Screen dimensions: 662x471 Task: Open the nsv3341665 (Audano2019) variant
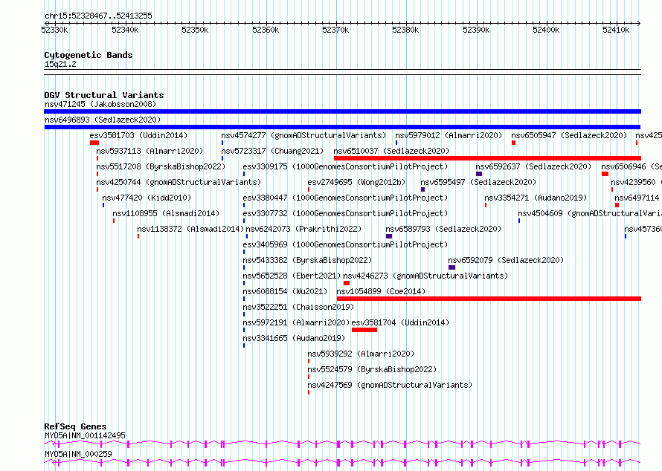(294, 338)
